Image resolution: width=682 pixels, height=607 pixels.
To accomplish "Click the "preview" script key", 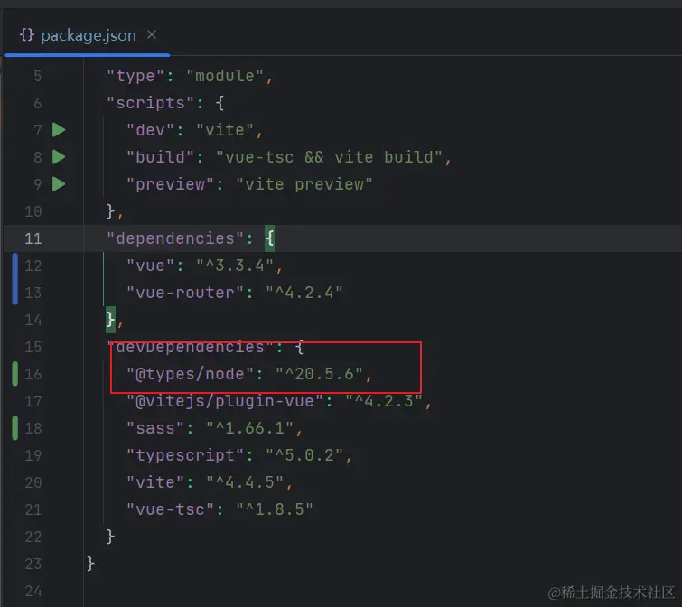I will pos(170,185).
